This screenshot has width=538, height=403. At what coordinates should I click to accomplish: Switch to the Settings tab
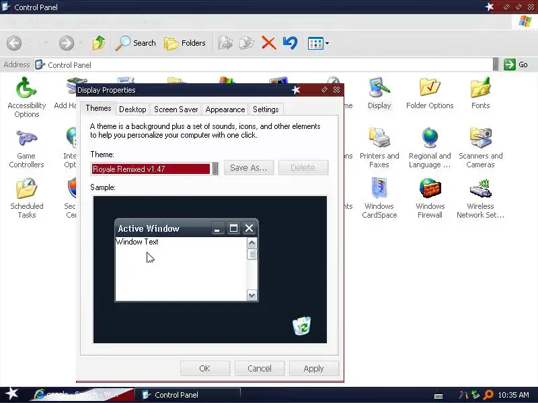(x=266, y=109)
